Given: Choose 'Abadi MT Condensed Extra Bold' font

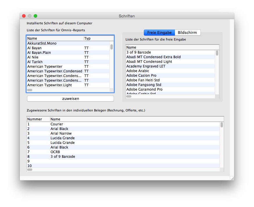Looking at the screenshot, I should point(153,57).
